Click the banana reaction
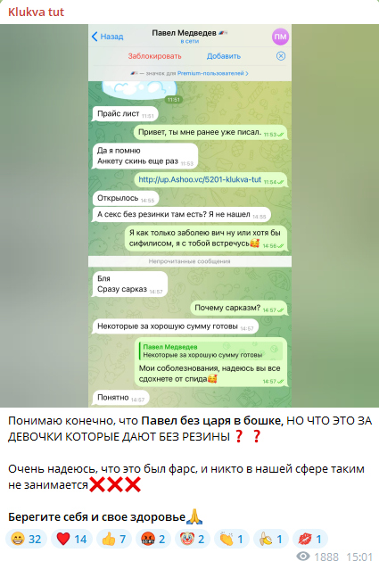Viewport: 379px width, 561px height. [271, 539]
